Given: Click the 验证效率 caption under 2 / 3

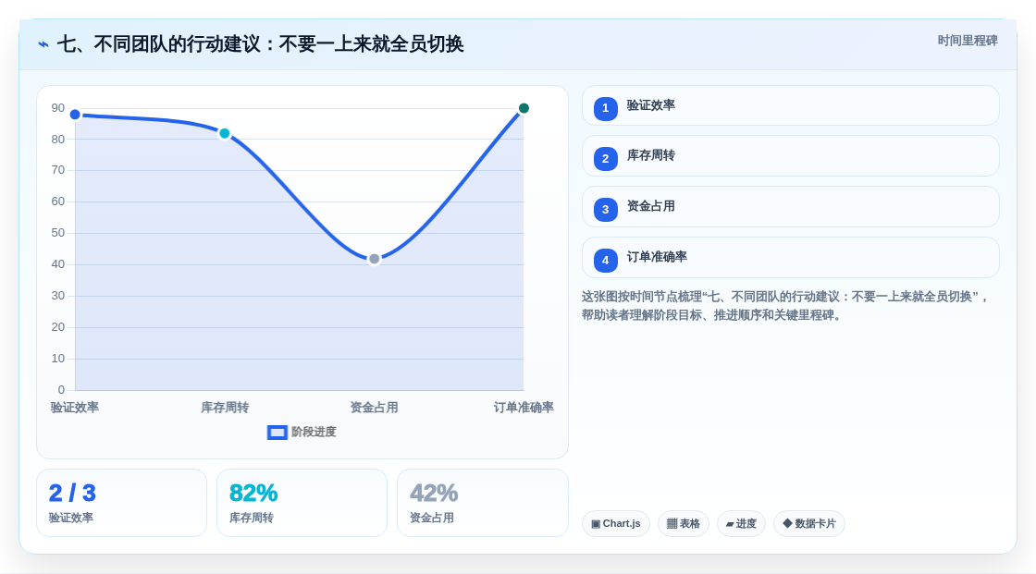Looking at the screenshot, I should 70,518.
